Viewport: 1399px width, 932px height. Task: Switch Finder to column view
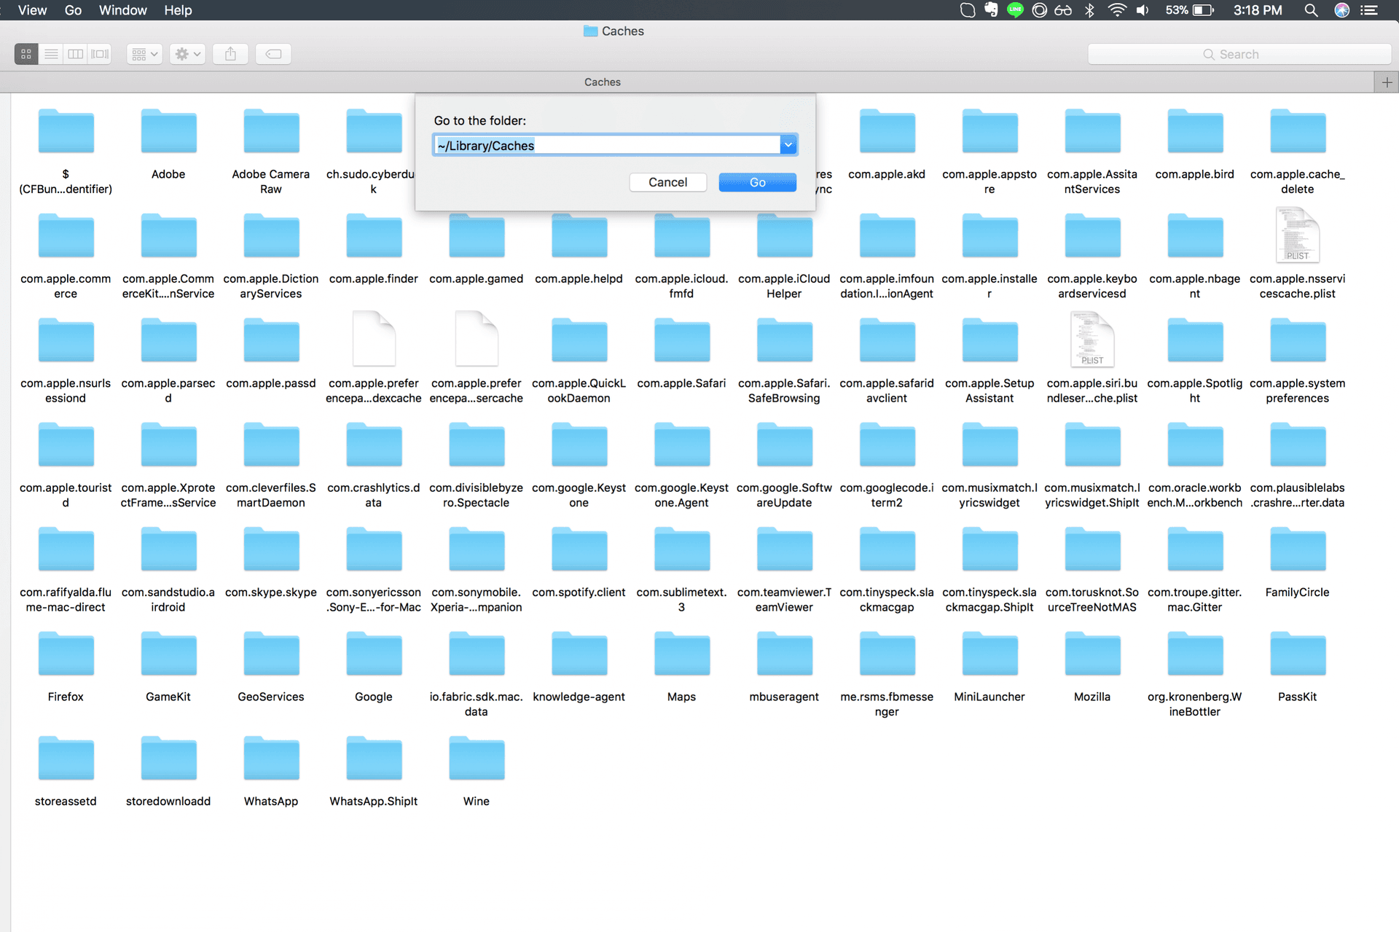[75, 54]
